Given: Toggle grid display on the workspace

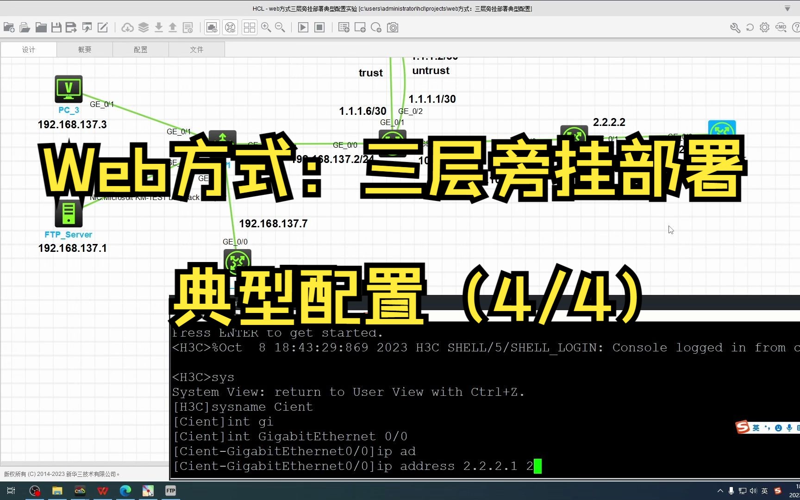Looking at the screenshot, I should tap(250, 27).
